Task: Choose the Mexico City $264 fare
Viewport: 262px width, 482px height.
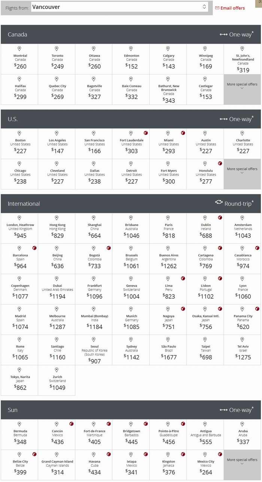Action: tap(205, 465)
